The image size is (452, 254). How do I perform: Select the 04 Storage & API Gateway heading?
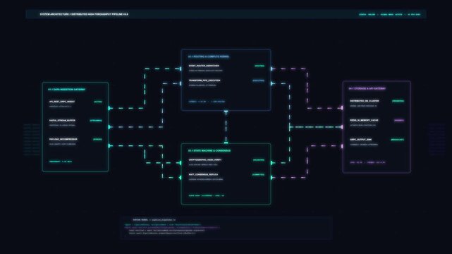[x=367, y=88]
